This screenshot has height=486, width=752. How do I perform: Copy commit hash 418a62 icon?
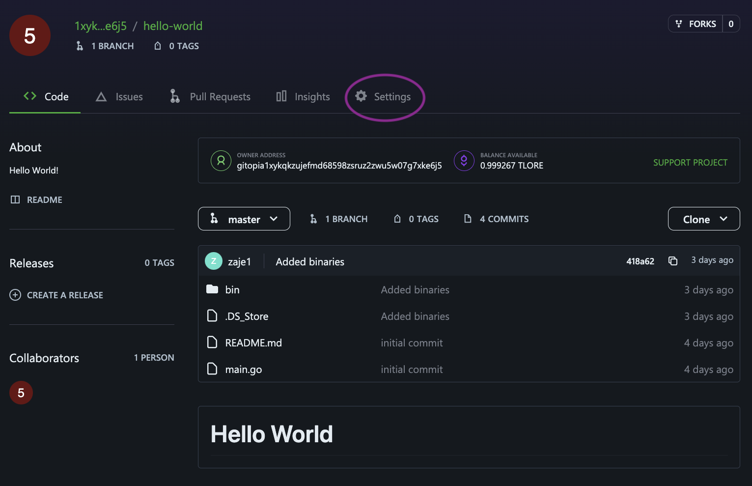(673, 261)
